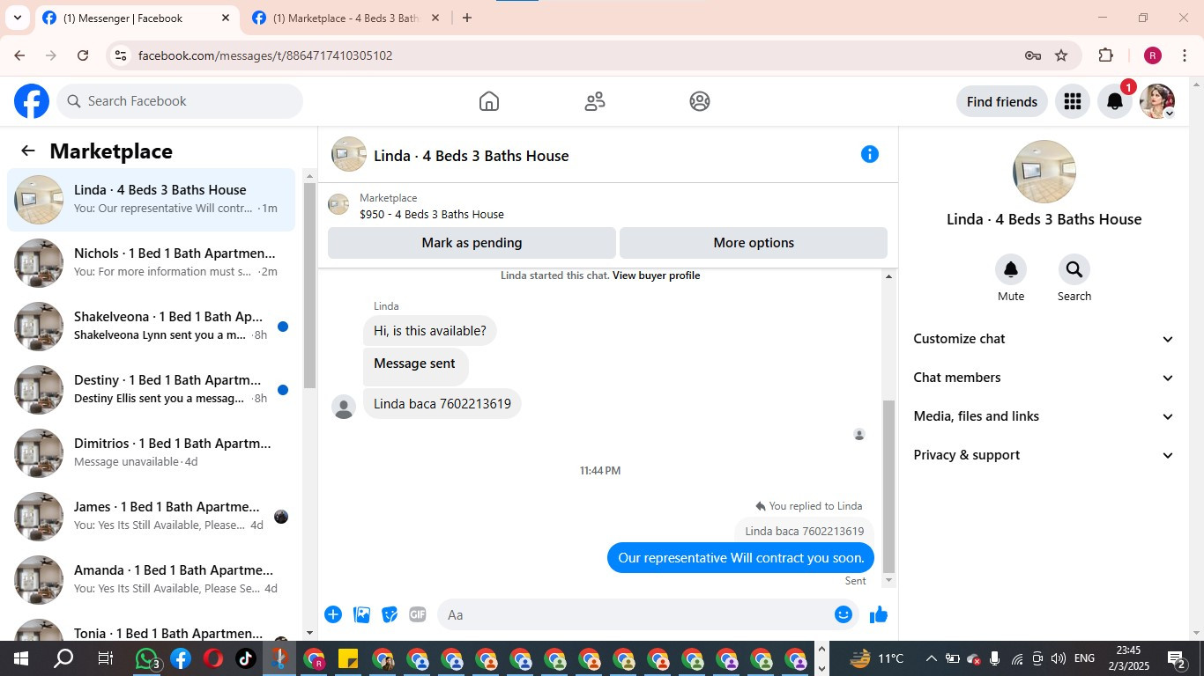
Task: Click the conversation scrollbar thumb
Action: [x=888, y=486]
